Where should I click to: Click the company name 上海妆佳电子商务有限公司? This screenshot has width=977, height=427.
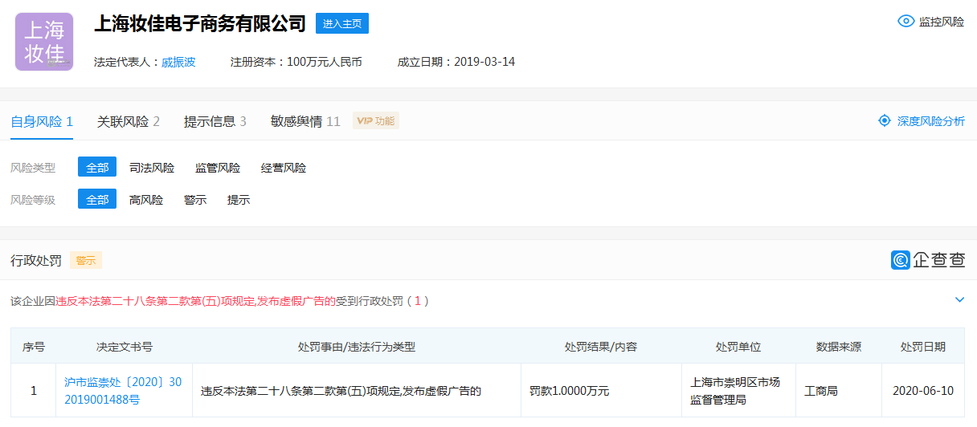click(x=200, y=23)
